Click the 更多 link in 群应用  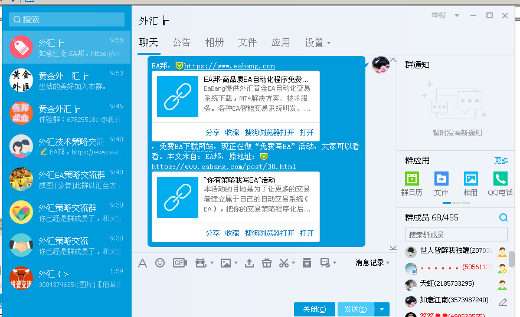click(x=501, y=161)
